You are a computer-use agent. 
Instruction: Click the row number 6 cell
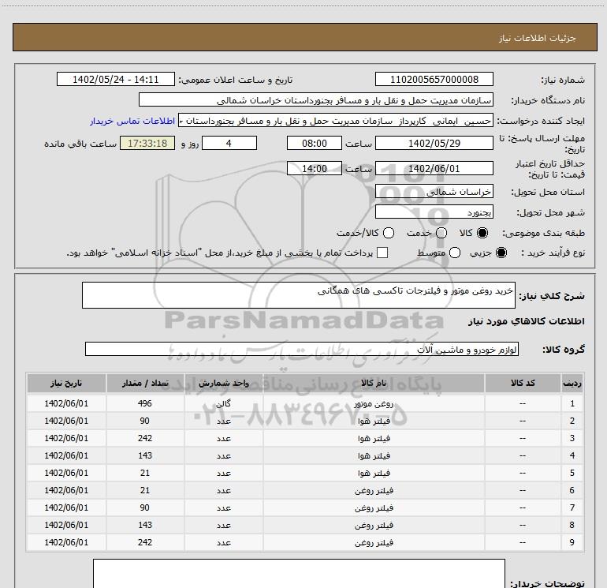click(x=572, y=490)
